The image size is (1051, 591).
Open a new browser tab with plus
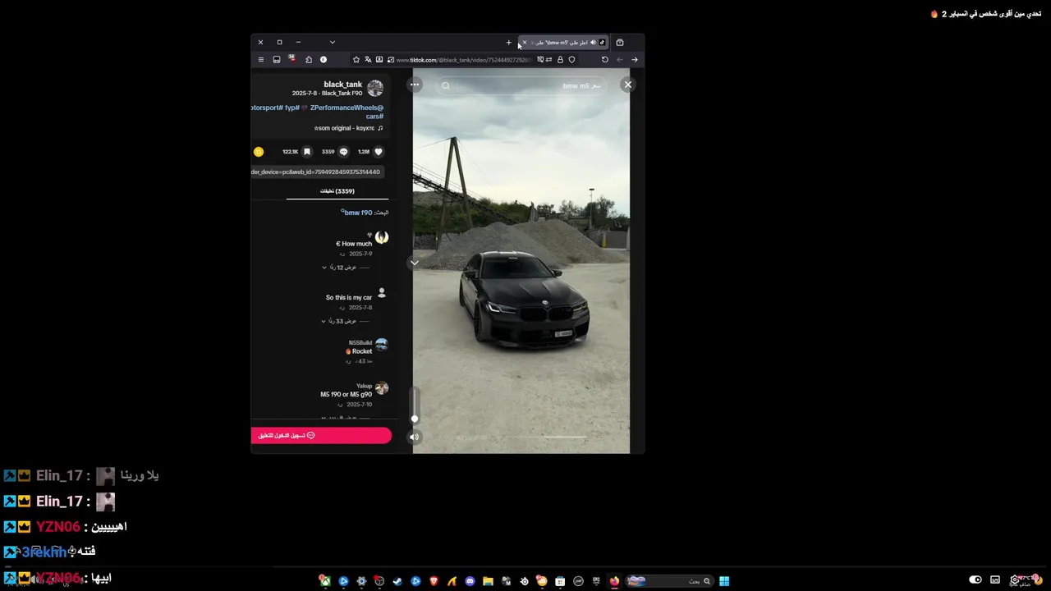(x=508, y=43)
